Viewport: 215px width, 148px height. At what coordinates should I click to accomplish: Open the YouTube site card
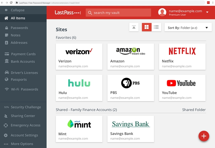pos(182,88)
